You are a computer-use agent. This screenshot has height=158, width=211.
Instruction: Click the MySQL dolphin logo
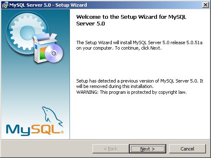[x=52, y=116]
